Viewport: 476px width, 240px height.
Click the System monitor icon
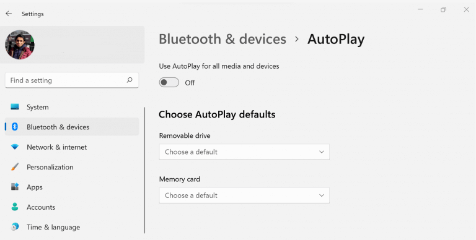[15, 106]
